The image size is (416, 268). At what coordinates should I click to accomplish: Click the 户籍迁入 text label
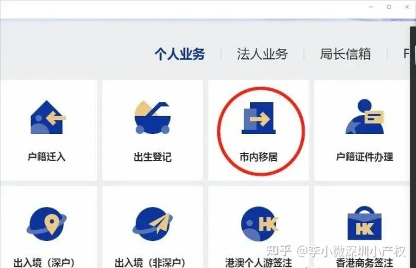click(x=46, y=157)
